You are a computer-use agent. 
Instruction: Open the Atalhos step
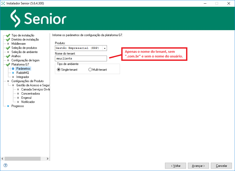pos(16,56)
